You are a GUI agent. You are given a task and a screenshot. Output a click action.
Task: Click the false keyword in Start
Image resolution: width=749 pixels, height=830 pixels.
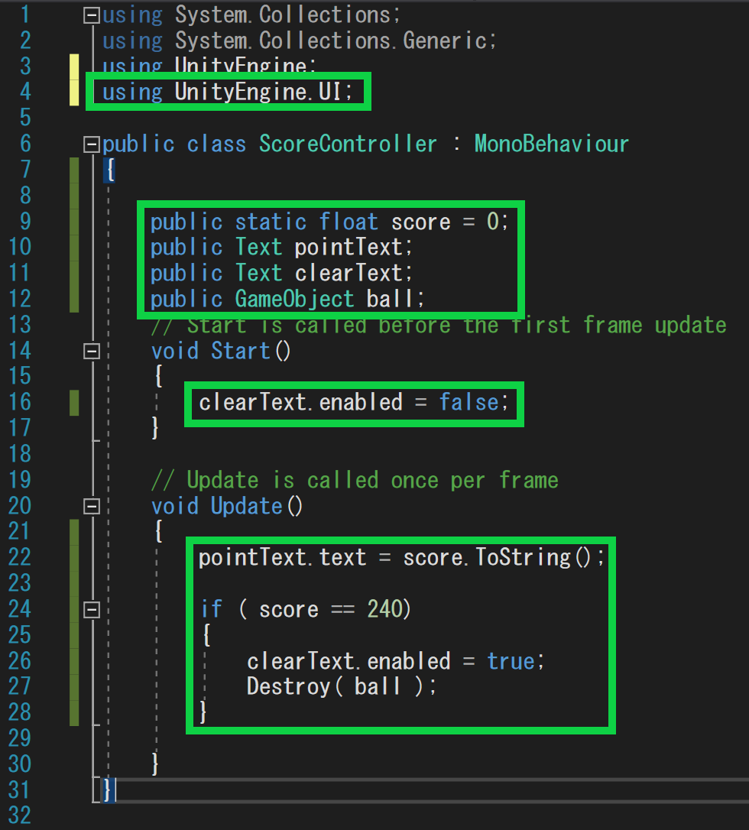pyautogui.click(x=469, y=402)
